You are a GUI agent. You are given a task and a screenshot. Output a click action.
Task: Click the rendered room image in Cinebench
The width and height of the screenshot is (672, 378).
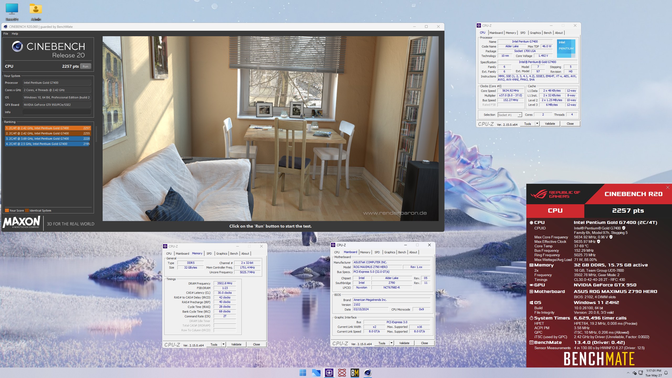[x=270, y=128]
